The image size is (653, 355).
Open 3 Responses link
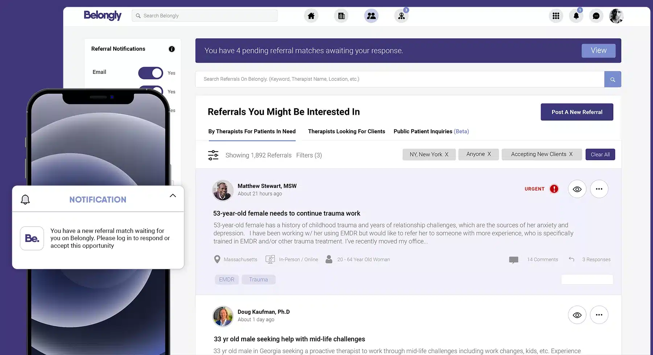click(596, 259)
